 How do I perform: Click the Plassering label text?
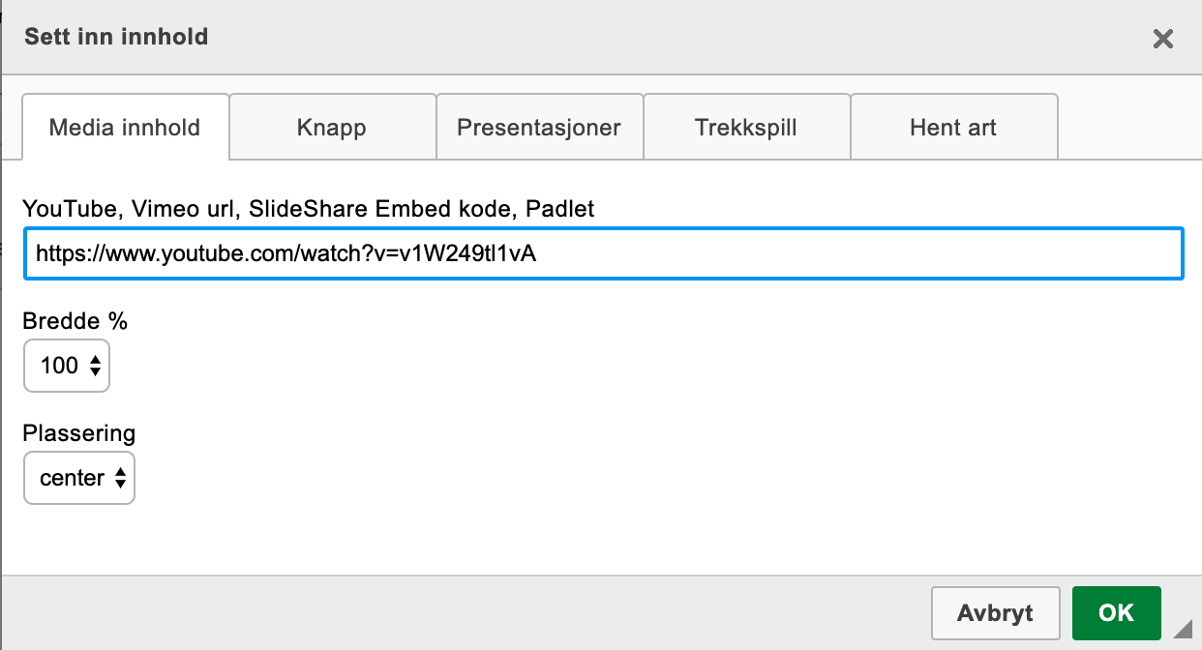point(79,432)
